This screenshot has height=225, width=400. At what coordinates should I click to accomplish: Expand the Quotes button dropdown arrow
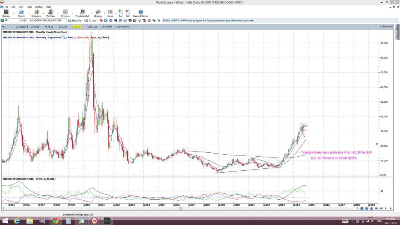[14, 13]
